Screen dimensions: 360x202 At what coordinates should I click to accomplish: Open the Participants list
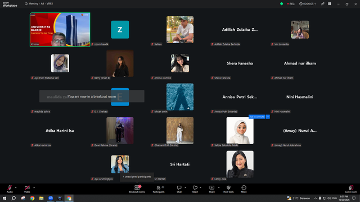tap(159, 189)
